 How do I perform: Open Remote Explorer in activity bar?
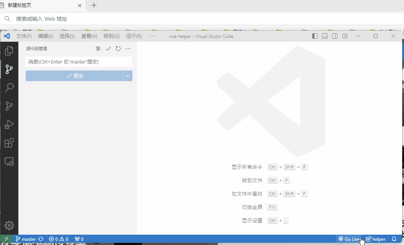[x=9, y=161]
